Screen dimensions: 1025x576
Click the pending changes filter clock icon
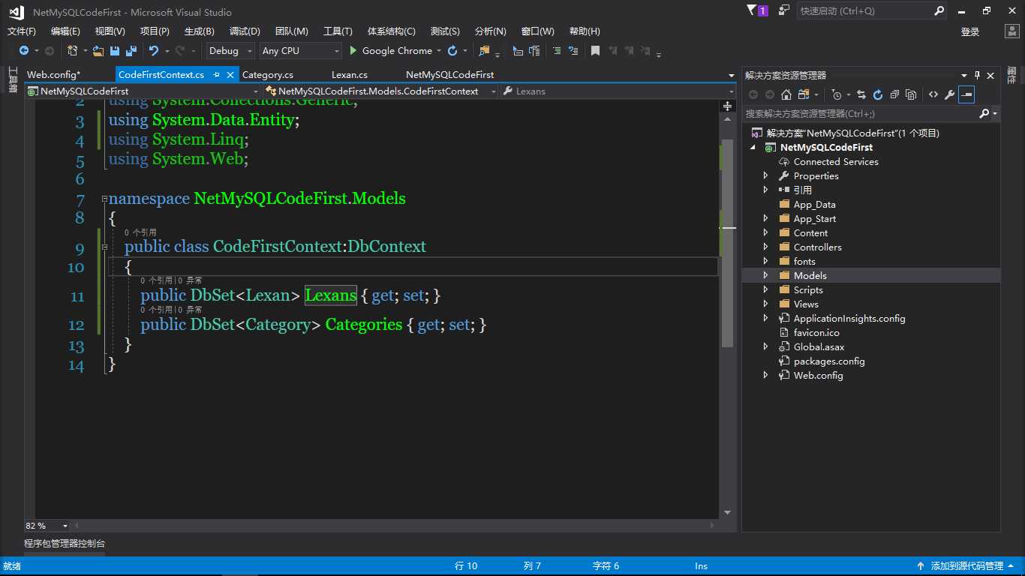(x=837, y=94)
